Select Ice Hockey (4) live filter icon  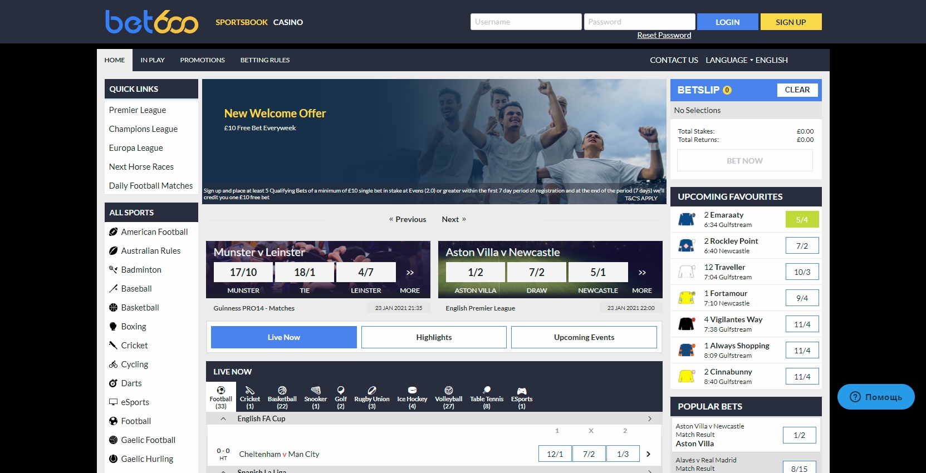tap(412, 391)
